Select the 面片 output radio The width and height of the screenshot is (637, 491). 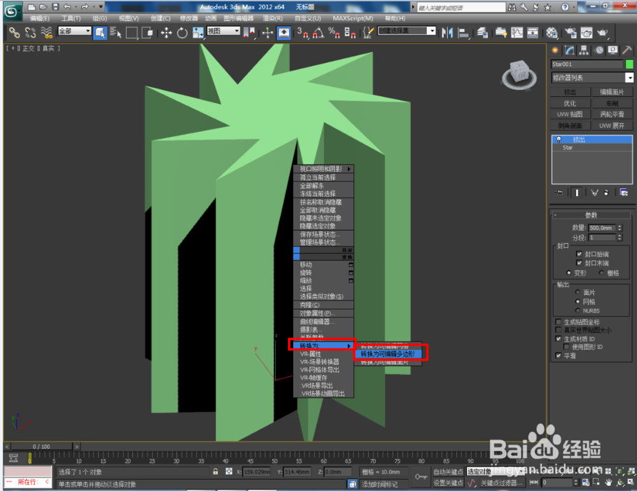pos(577,292)
